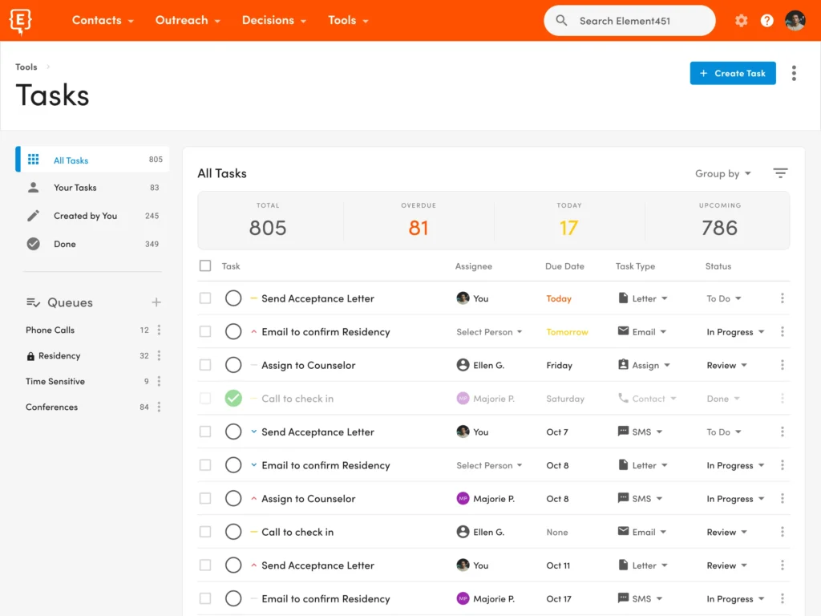This screenshot has width=821, height=616.
Task: Open settings via the gear icon
Action: [x=741, y=21]
